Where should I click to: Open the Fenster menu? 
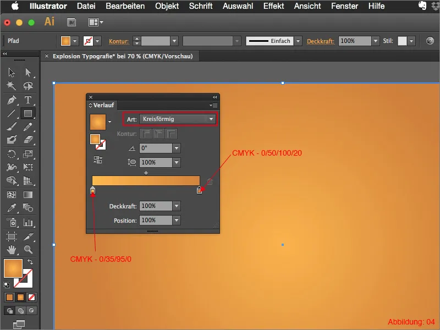click(x=345, y=6)
